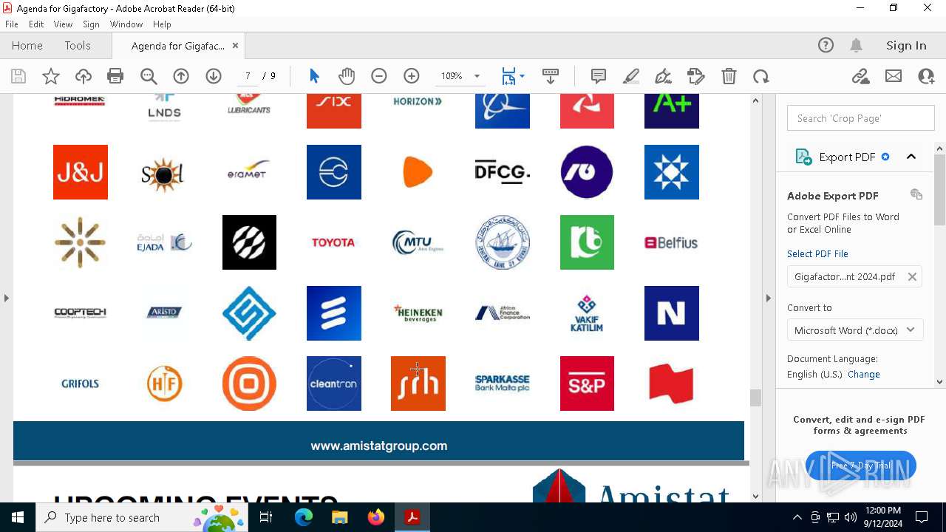Go to next page arrow
This screenshot has width=946, height=532.
(x=214, y=76)
